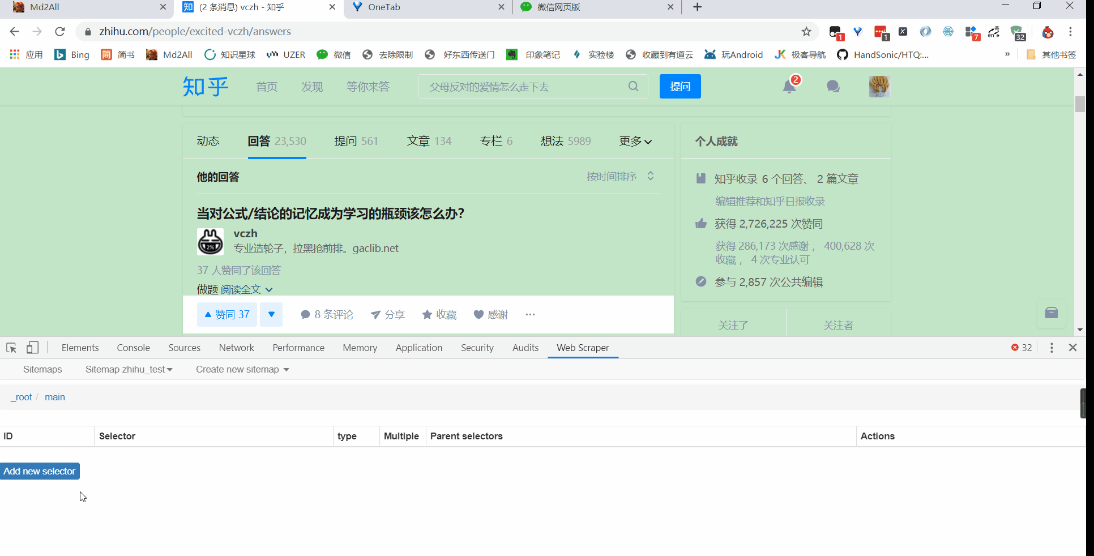Go to 发现 in Zhihu nav
Viewport: 1094px width, 556px height.
312,87
